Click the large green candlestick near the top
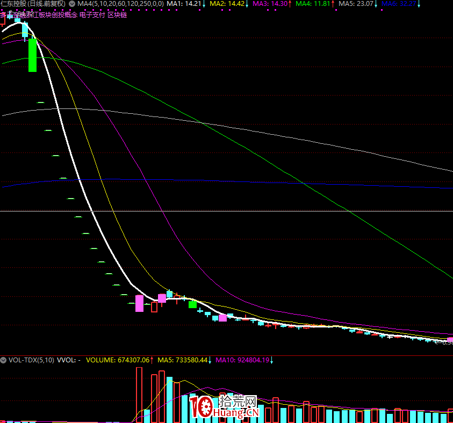 [x=33, y=55]
